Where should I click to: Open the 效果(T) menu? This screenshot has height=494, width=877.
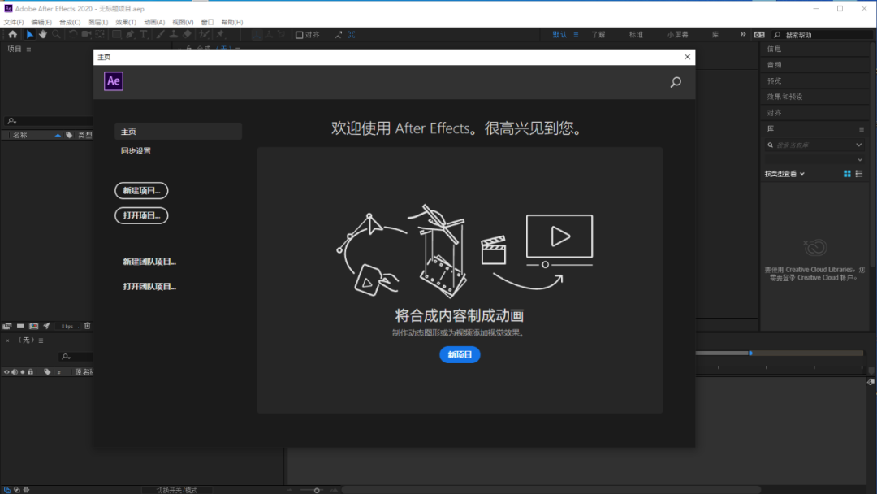(126, 22)
